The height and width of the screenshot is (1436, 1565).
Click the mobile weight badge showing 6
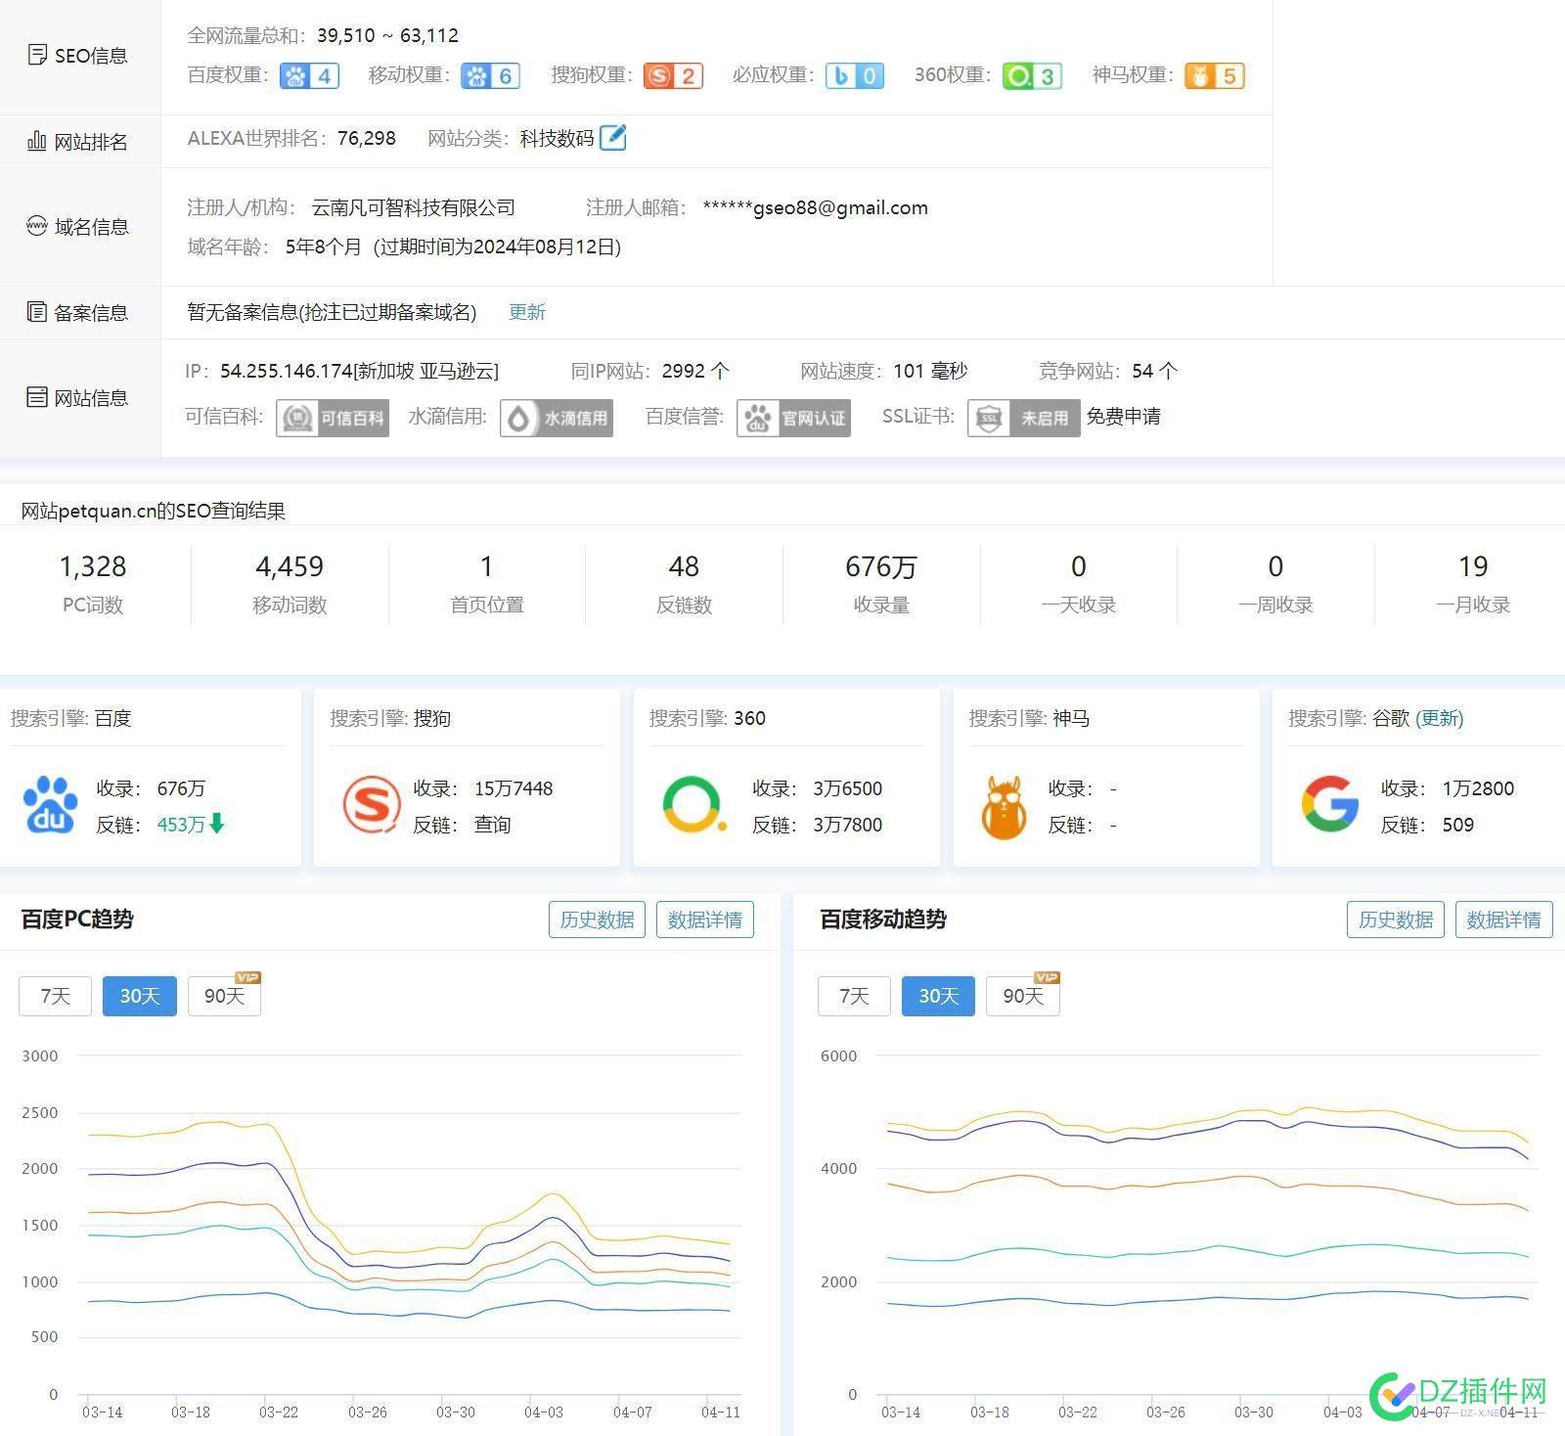[490, 76]
